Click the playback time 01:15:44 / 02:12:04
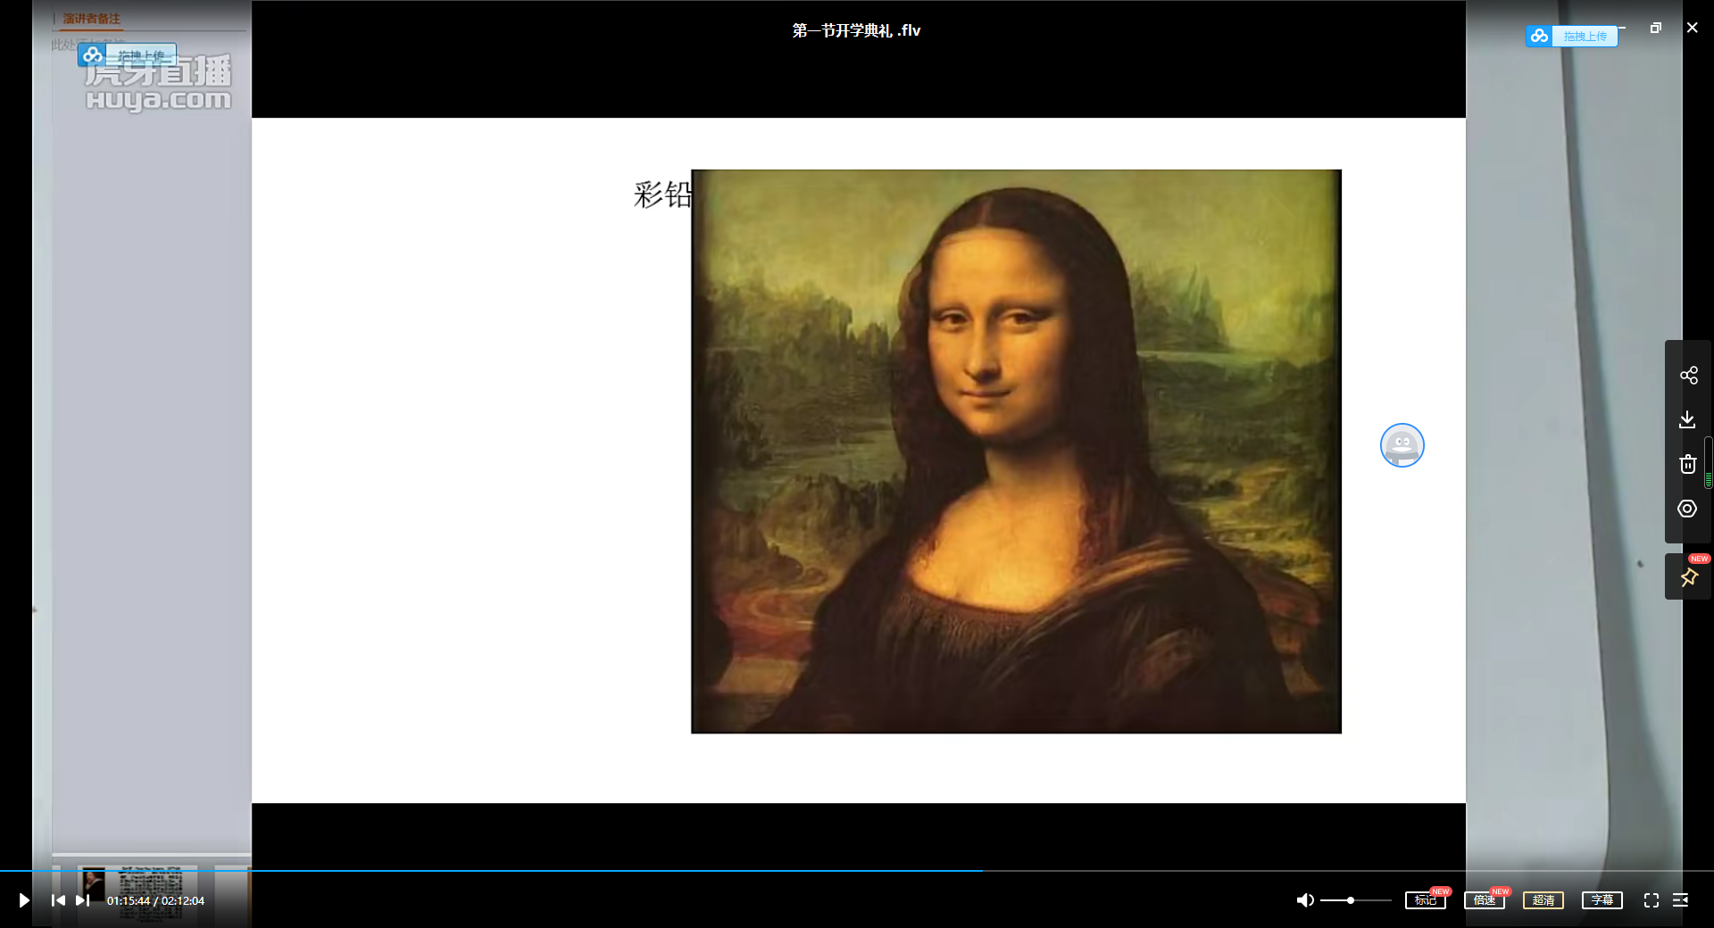This screenshot has width=1714, height=928. point(156,900)
